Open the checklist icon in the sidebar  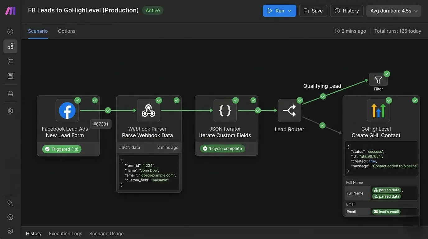10,61
